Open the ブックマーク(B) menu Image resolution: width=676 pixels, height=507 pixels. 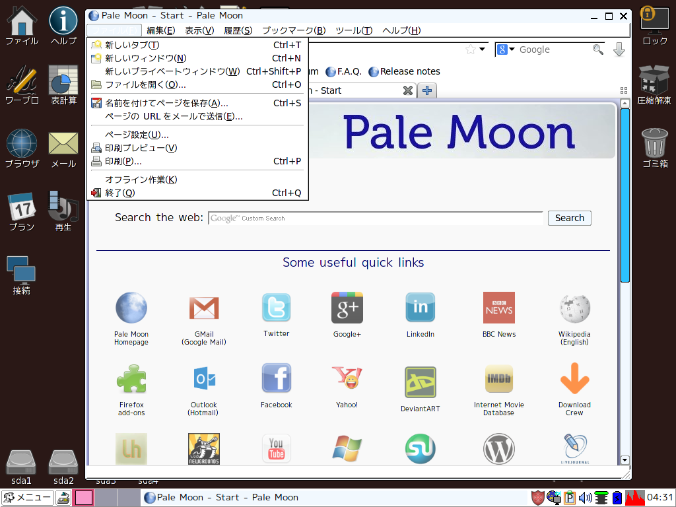click(x=294, y=30)
